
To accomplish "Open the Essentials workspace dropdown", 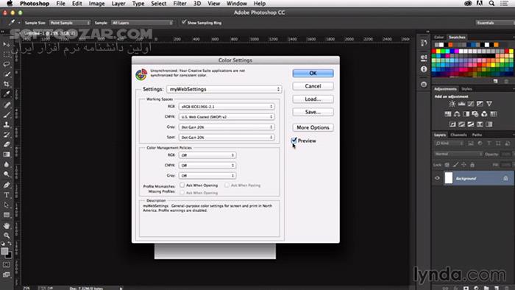I will [495, 23].
